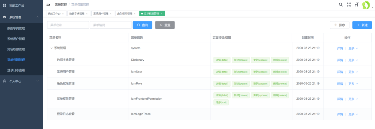Open 详情 link for the Dictionary row

tap(340, 60)
